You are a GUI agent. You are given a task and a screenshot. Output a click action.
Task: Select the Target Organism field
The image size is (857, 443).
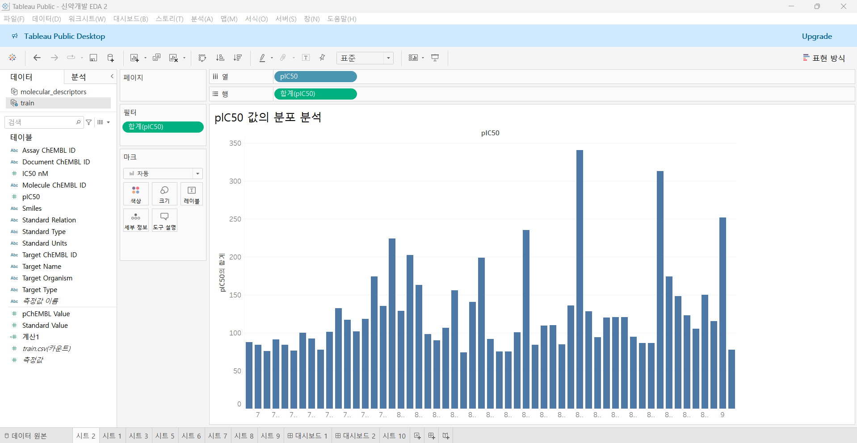47,278
